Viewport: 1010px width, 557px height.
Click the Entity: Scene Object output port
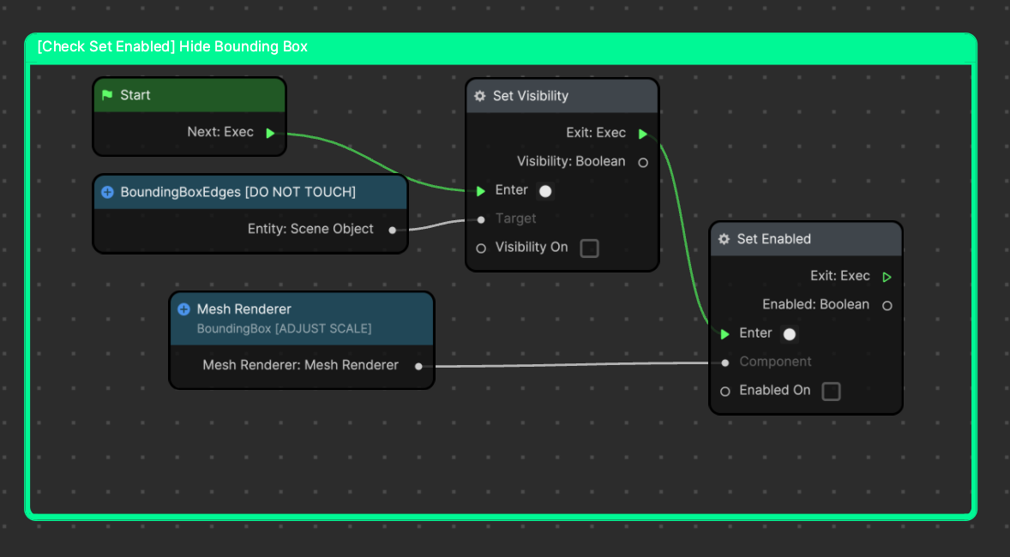393,230
